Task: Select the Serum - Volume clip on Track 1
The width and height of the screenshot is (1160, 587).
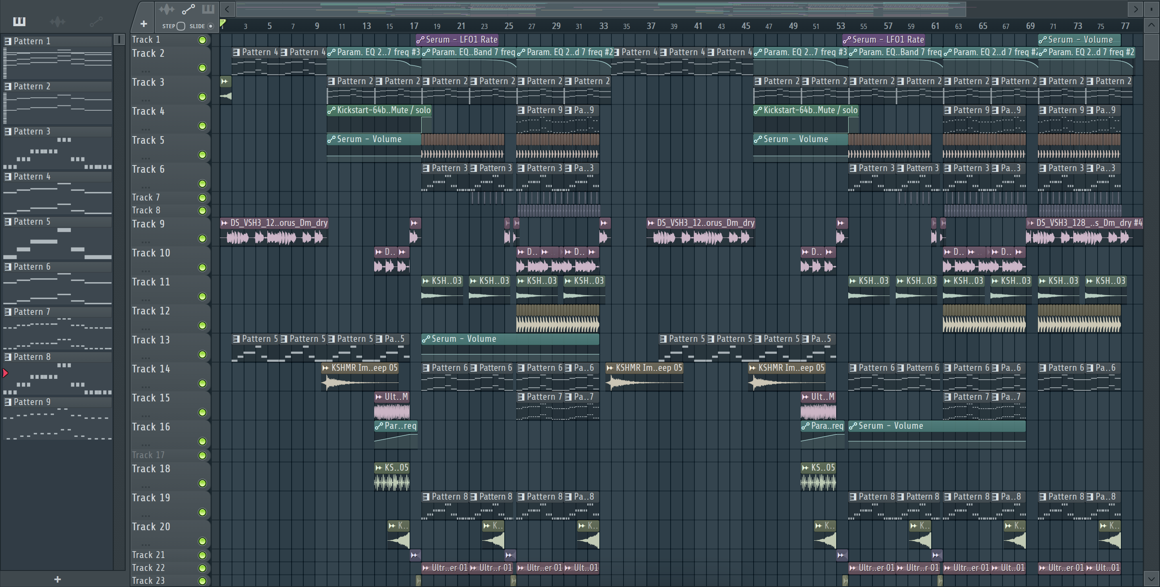Action: point(1079,39)
